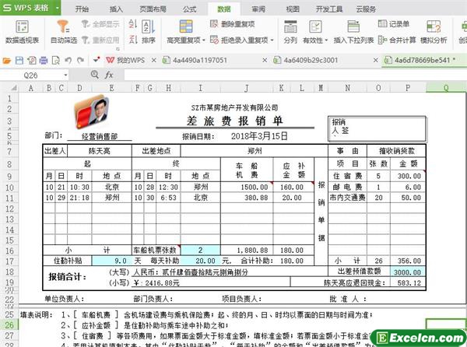Screen dimensions: 467x347
Task: Expand 拒绝录入重复项 dropdown arrow
Action: (x=272, y=40)
